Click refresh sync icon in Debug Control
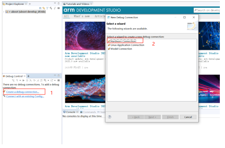The image size is (225, 148). 52,81
